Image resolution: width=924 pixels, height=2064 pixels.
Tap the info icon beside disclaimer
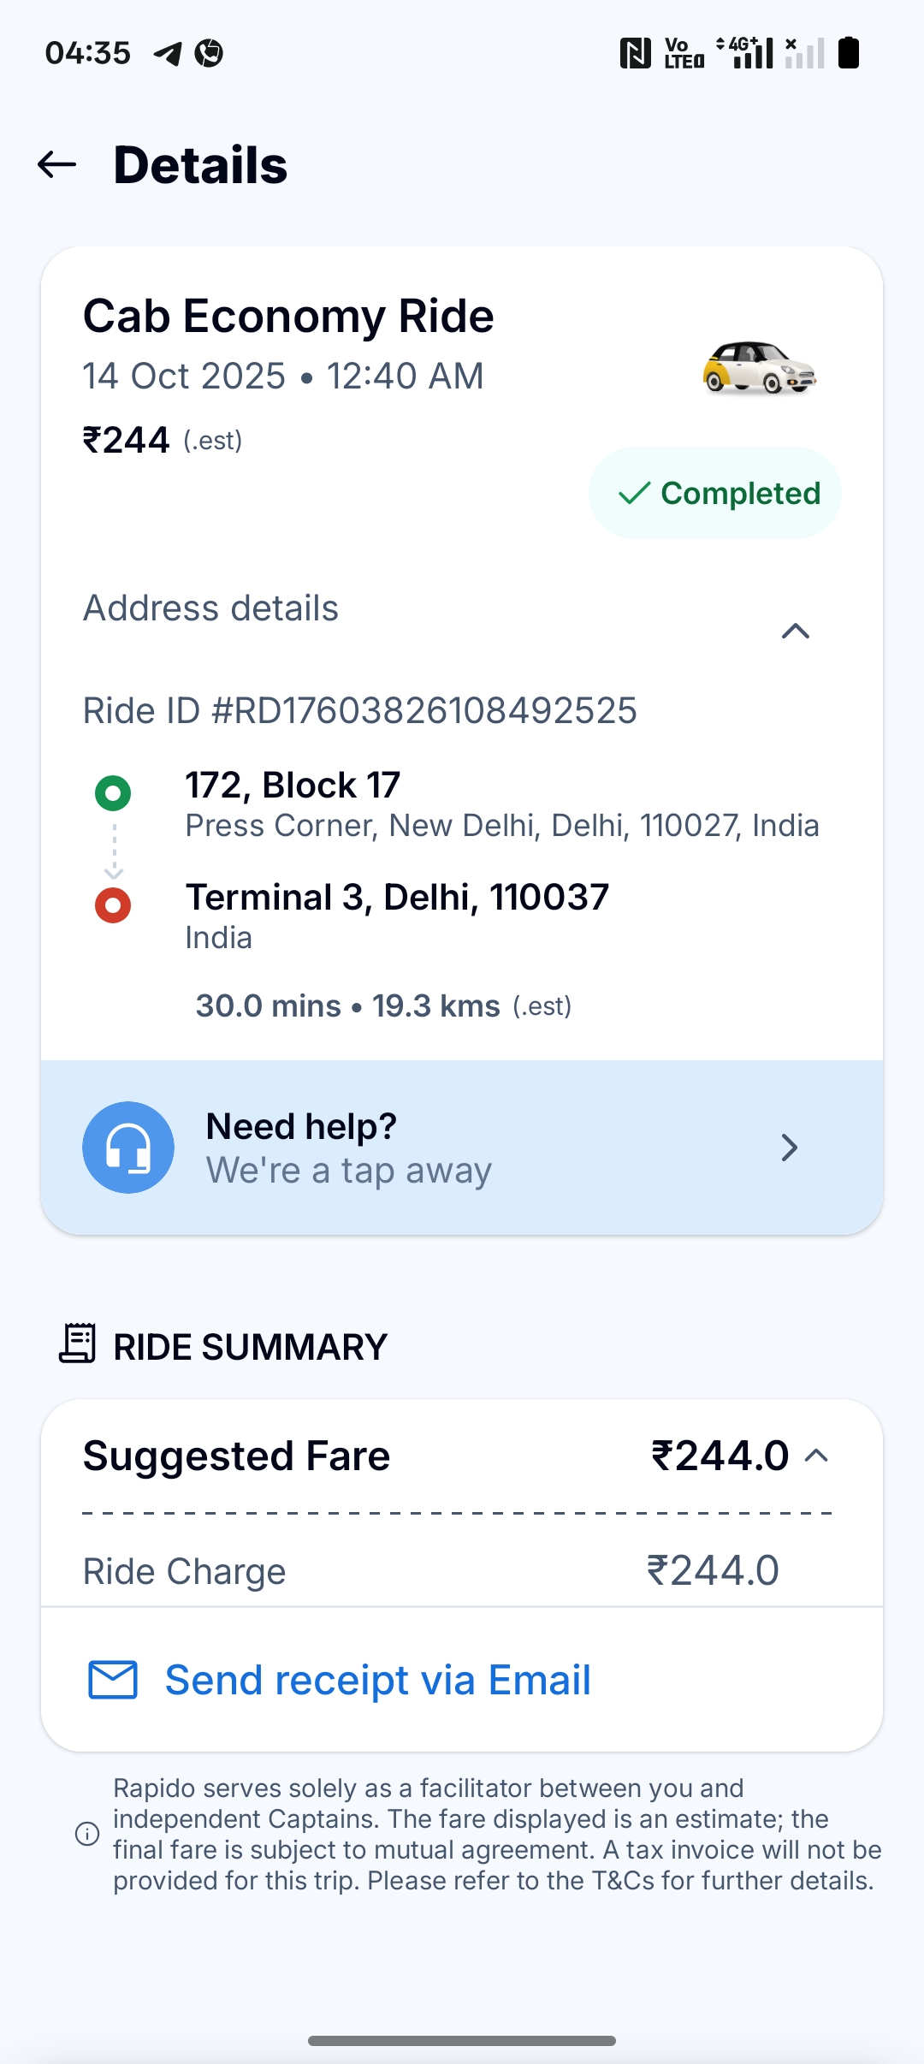87,1834
